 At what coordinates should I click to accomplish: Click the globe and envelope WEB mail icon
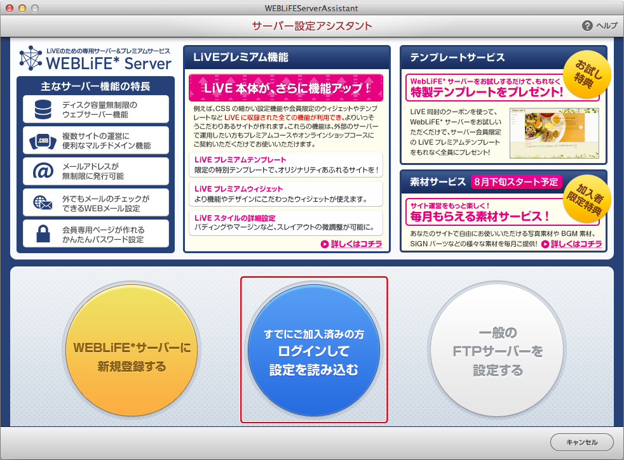tap(43, 202)
